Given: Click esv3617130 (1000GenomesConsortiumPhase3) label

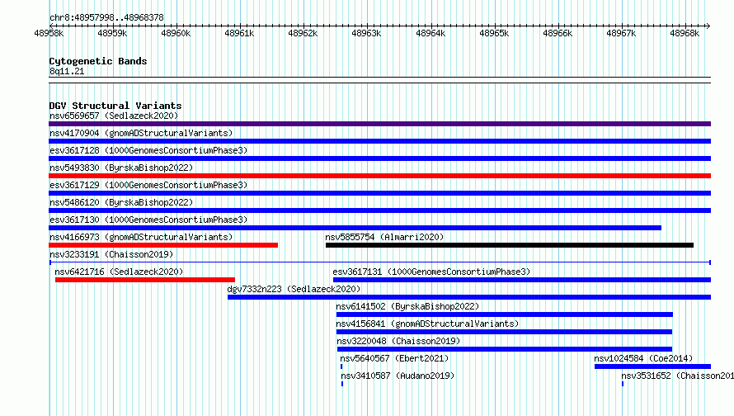Looking at the screenshot, I should 148,220.
